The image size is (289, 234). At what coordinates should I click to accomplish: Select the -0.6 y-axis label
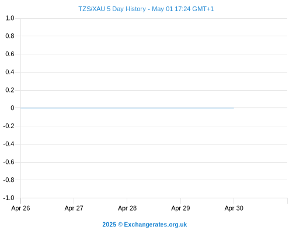point(9,162)
